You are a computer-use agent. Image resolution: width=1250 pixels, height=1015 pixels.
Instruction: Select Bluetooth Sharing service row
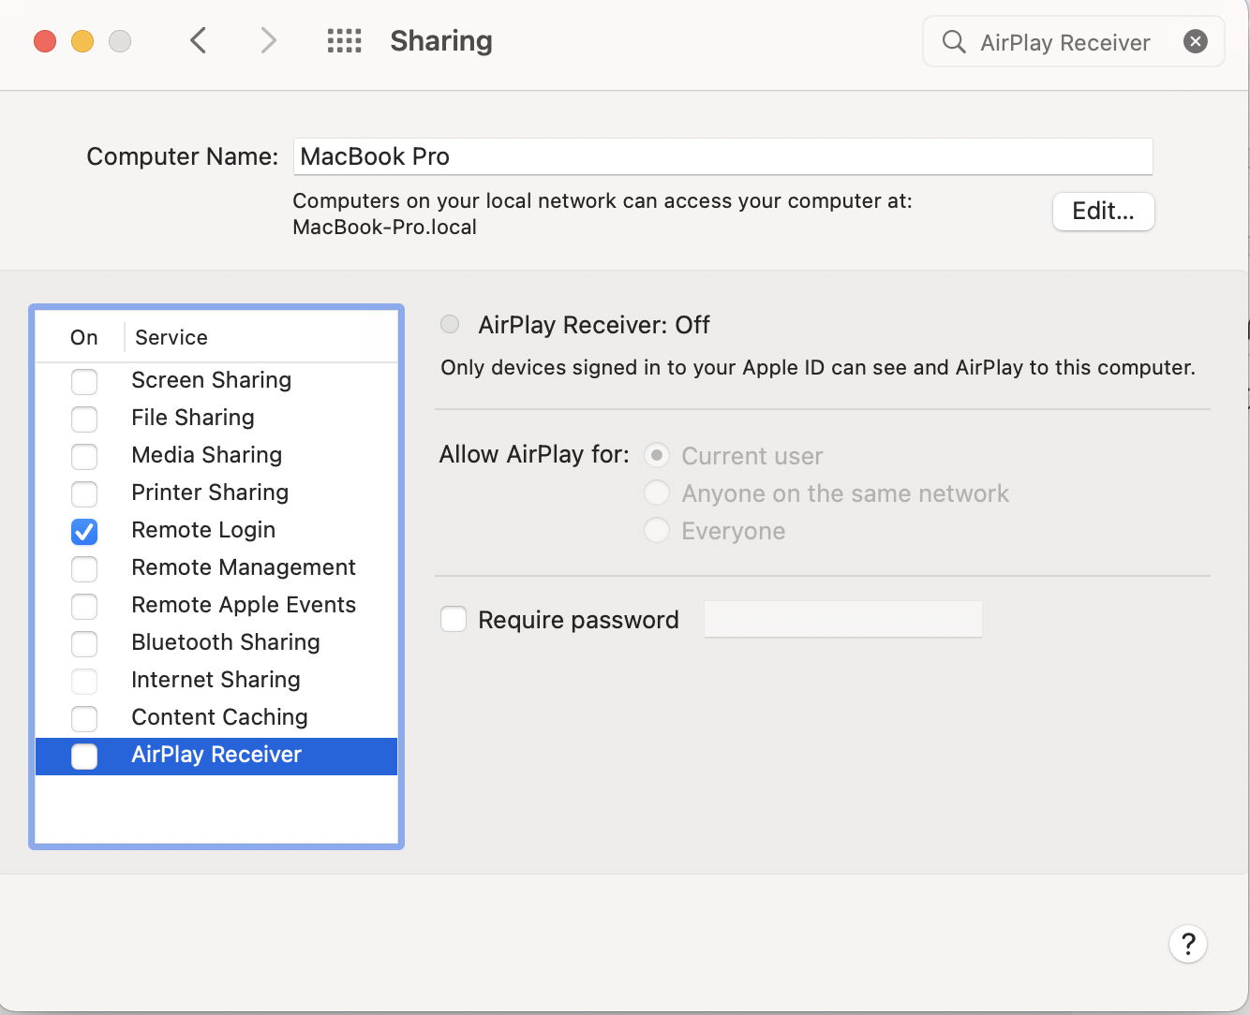tap(216, 642)
